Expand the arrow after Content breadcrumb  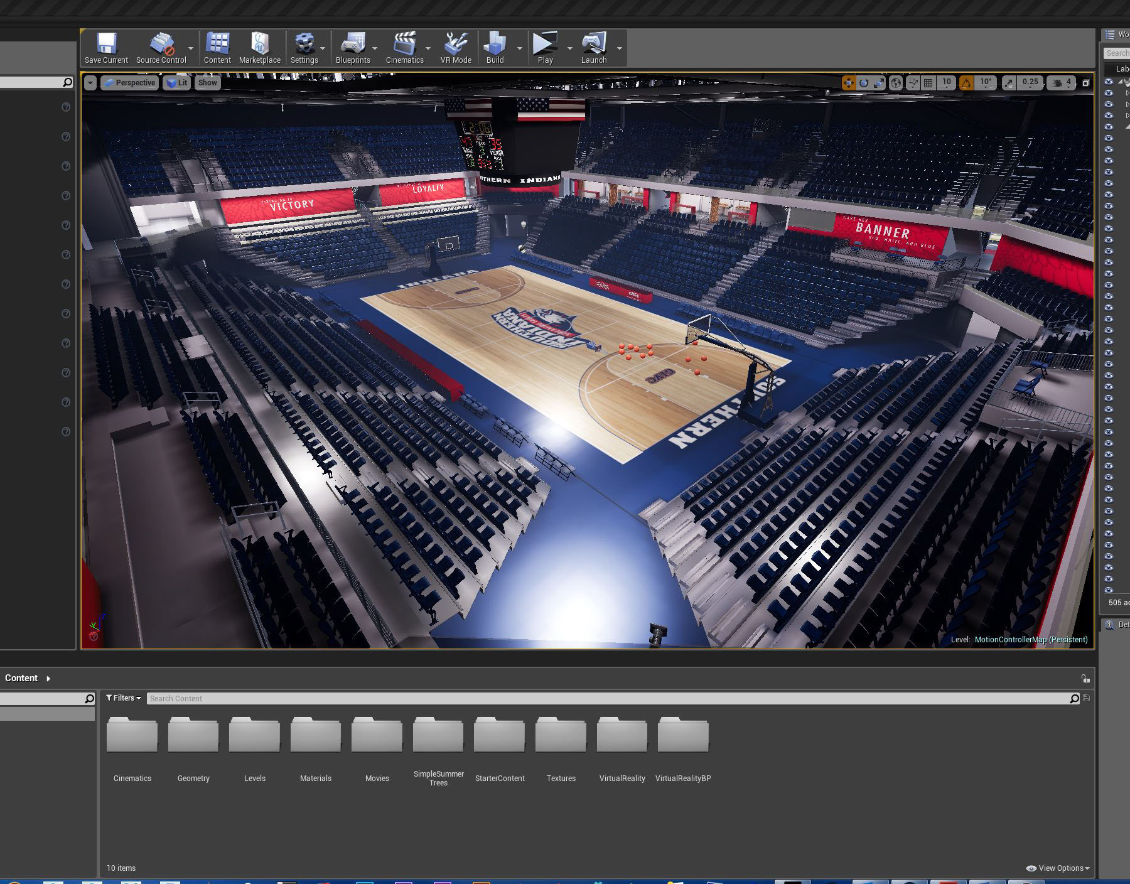coord(48,679)
